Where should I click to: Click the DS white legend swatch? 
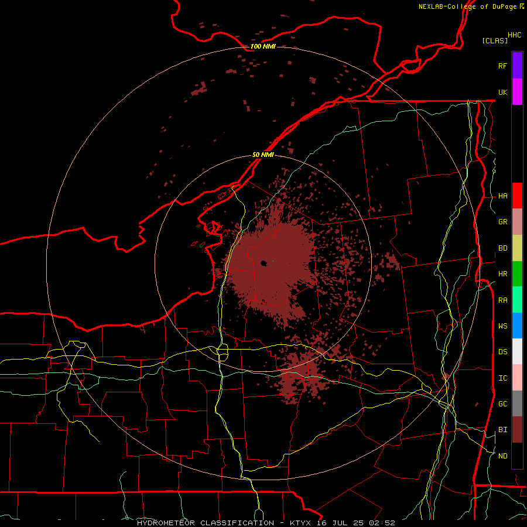tap(517, 351)
